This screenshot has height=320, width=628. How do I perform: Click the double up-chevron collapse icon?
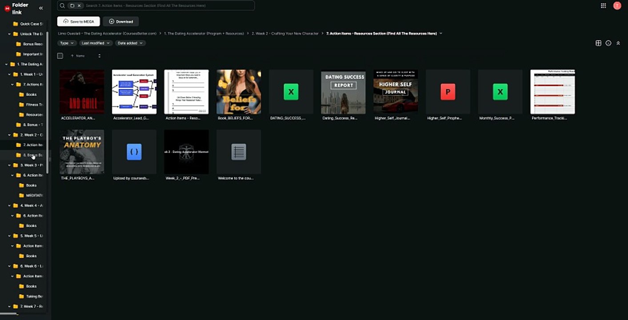pyautogui.click(x=618, y=43)
